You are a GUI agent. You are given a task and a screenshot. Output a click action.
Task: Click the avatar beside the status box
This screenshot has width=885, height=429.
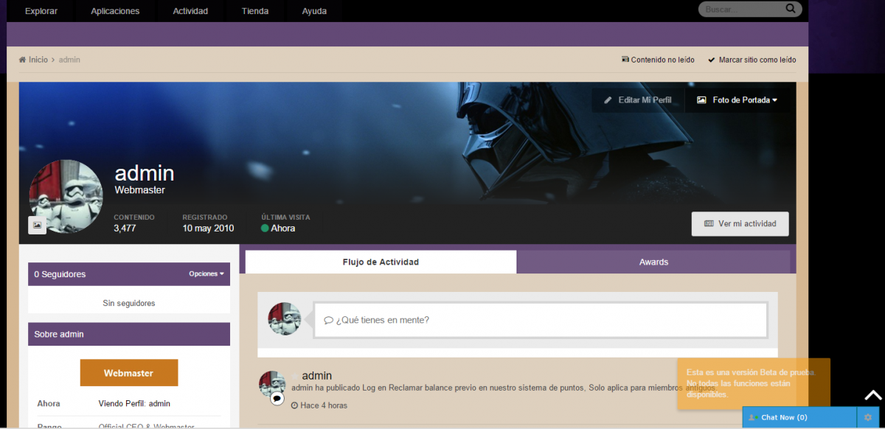(x=284, y=318)
